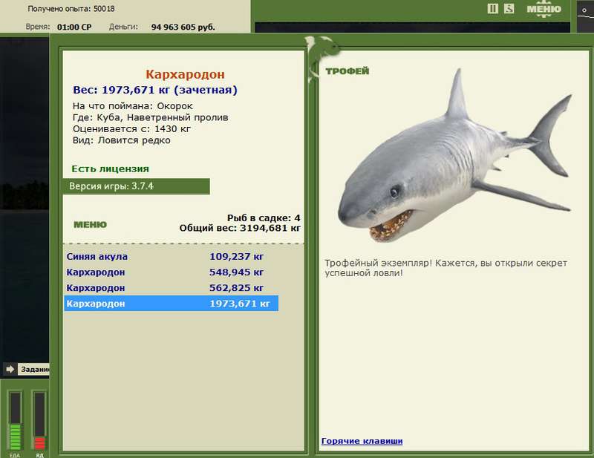Select highlighted Кархародон 1973,671 кг entry
The width and height of the screenshot is (594, 458).
pos(172,304)
